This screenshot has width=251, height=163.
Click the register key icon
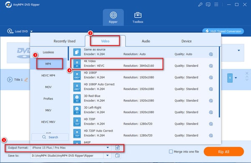click(x=200, y=5)
